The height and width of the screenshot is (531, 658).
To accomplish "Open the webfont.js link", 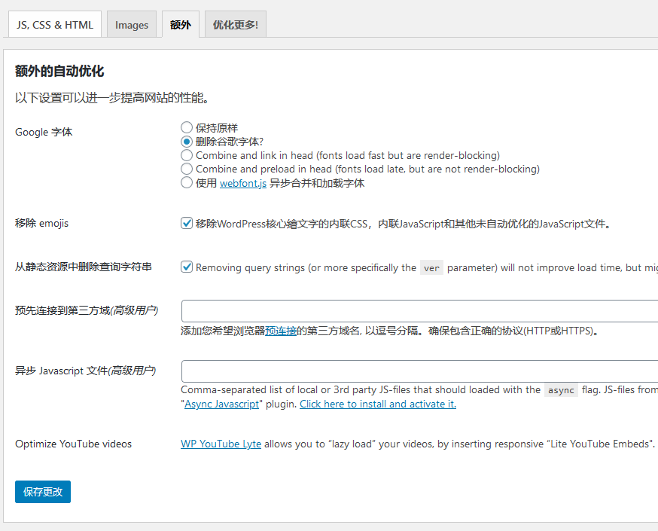I will click(x=242, y=182).
